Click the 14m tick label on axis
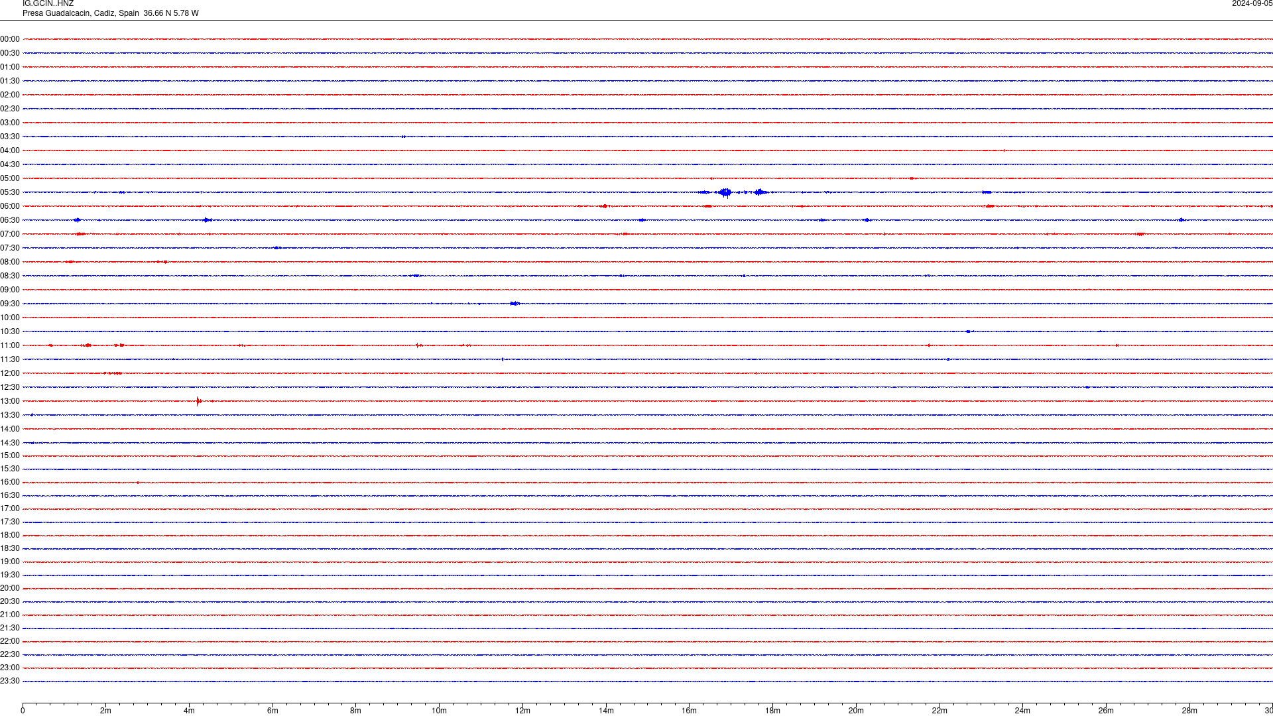 click(606, 711)
